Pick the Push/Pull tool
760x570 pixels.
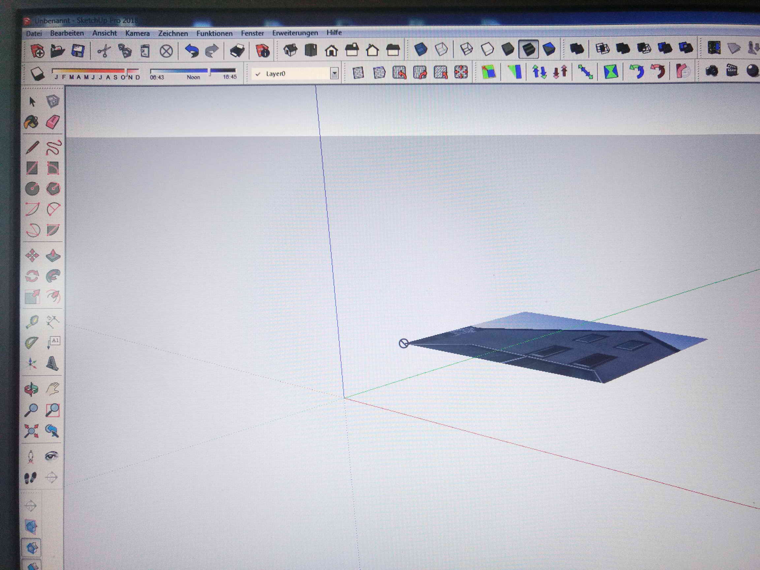(x=53, y=255)
